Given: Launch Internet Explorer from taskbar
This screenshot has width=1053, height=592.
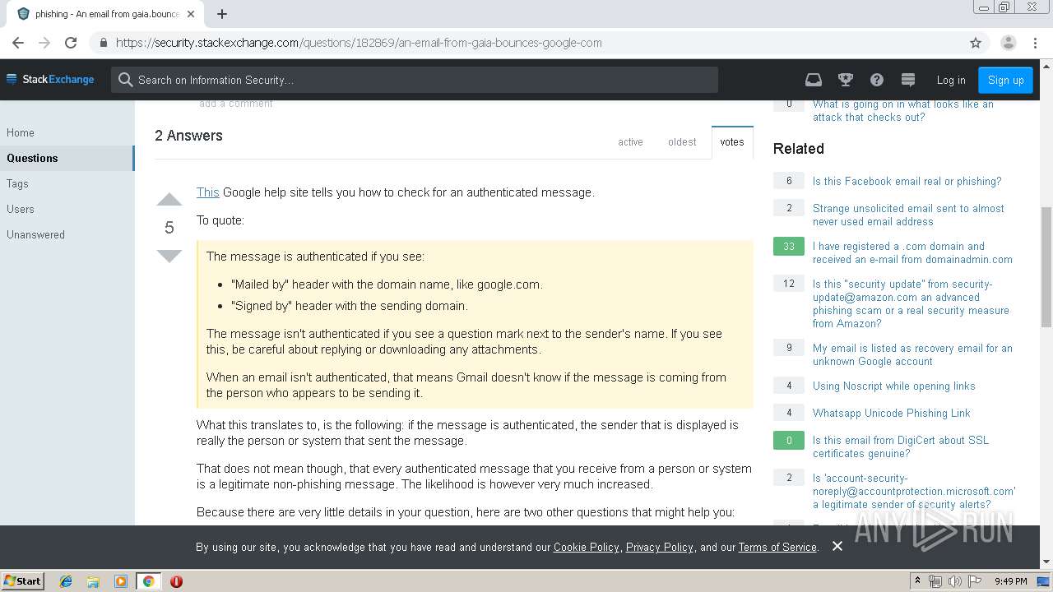Looking at the screenshot, I should click(66, 581).
